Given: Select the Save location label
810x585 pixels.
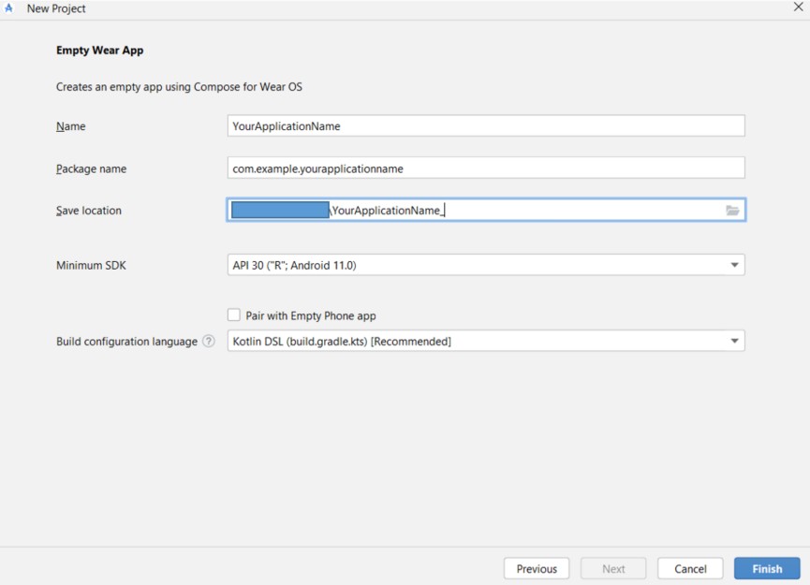Looking at the screenshot, I should [89, 211].
